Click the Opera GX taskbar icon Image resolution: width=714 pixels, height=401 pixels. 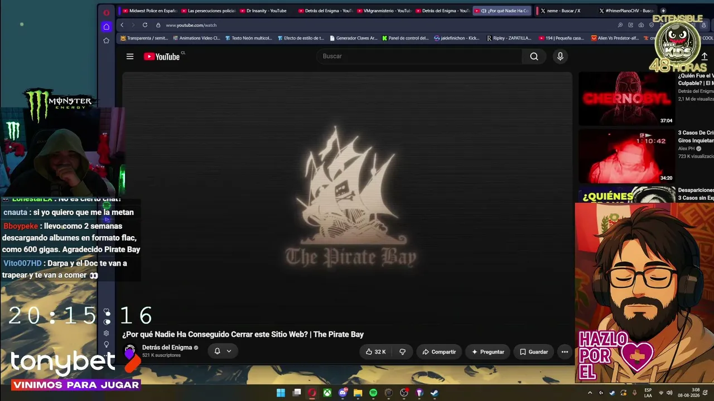point(312,393)
